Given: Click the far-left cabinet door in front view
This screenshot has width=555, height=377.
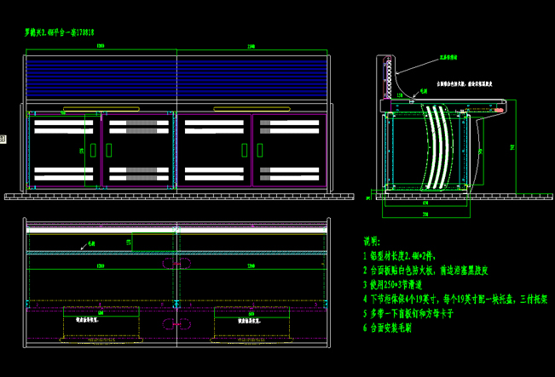Looking at the screenshot, I should (x=65, y=150).
